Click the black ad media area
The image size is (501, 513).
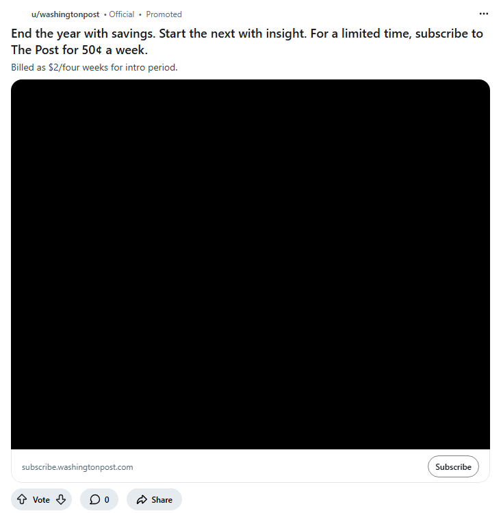[x=250, y=264]
